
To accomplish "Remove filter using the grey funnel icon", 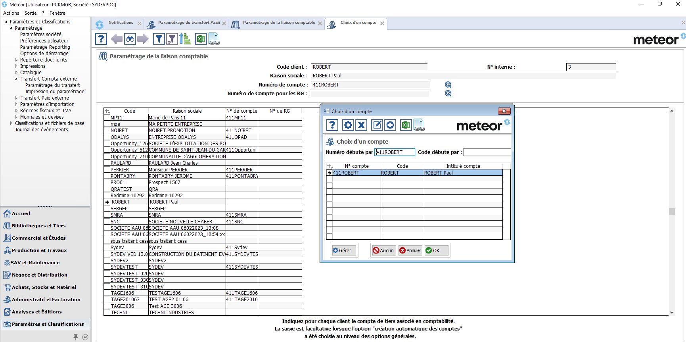I will tap(172, 39).
